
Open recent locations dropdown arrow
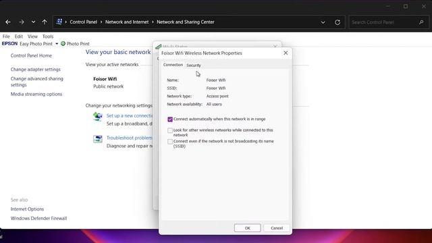click(33, 22)
